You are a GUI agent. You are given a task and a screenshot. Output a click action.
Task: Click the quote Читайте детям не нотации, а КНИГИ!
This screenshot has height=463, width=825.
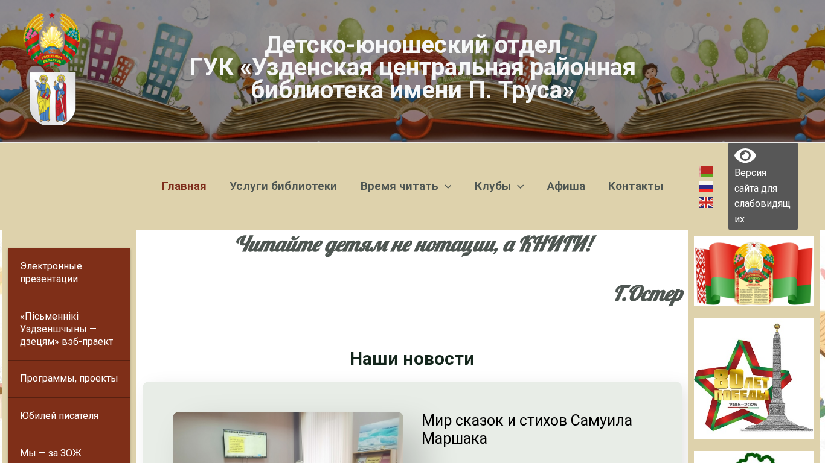[414, 245]
